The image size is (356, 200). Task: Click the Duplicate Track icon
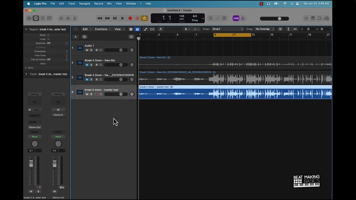[85, 37]
